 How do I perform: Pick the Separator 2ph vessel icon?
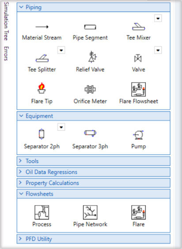(42, 134)
